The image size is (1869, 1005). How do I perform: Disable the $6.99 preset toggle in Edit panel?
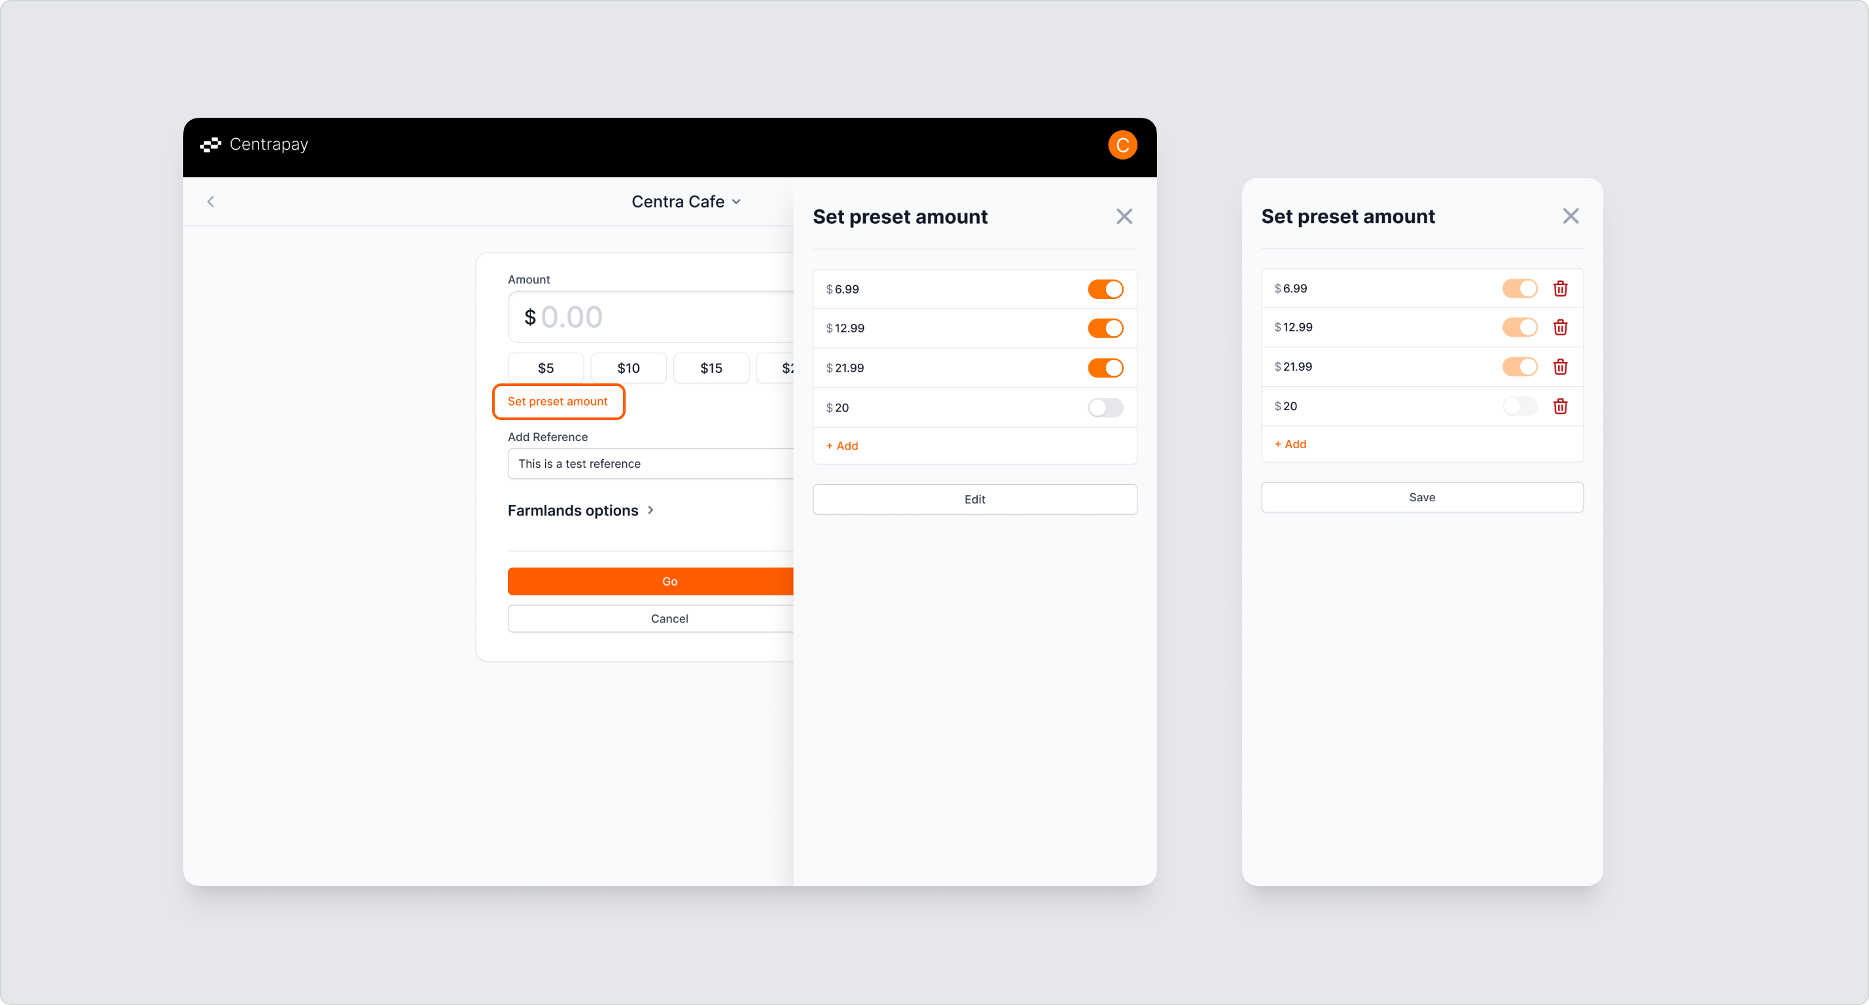(1105, 289)
